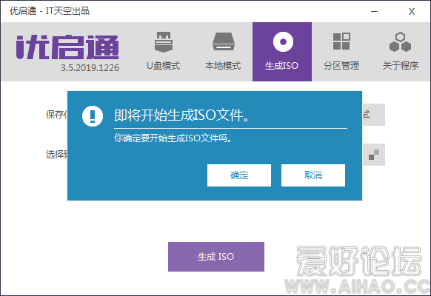Open 分区管理 partition management tab
The width and height of the screenshot is (431, 296).
(x=341, y=52)
